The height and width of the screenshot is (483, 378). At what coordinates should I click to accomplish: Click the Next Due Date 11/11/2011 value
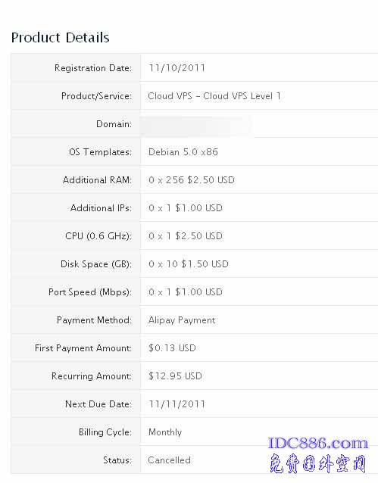pos(177,404)
